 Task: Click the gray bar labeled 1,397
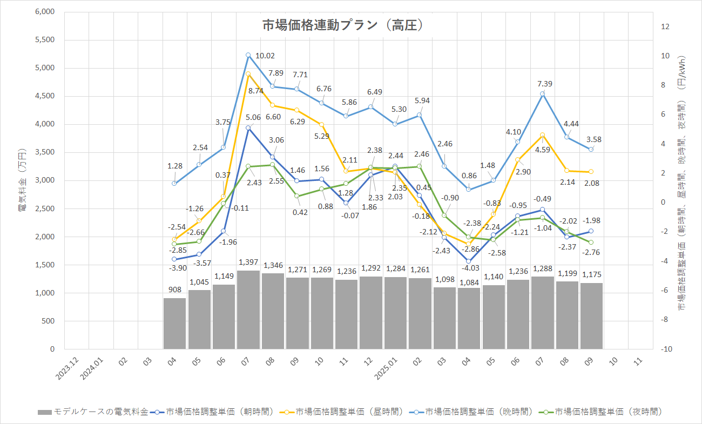point(248,309)
